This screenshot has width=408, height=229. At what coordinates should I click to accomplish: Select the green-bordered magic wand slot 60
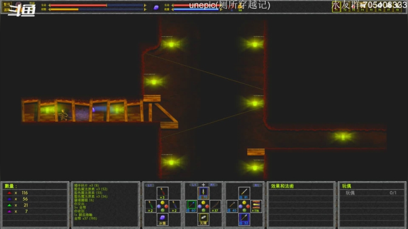pos(192,206)
